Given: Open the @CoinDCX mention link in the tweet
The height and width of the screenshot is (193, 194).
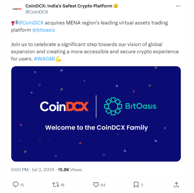Looking at the screenshot, I should pyautogui.click(x=31, y=23).
